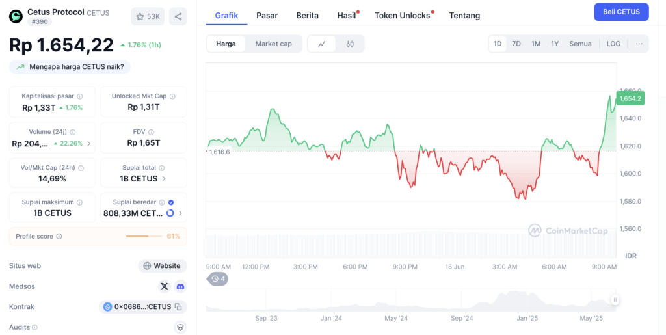Set chart range to Semua
666x335 pixels.
(x=581, y=44)
